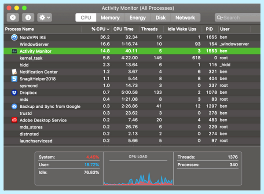264x194 pixels.
Task: Select the mds process row
Action: [132, 99]
